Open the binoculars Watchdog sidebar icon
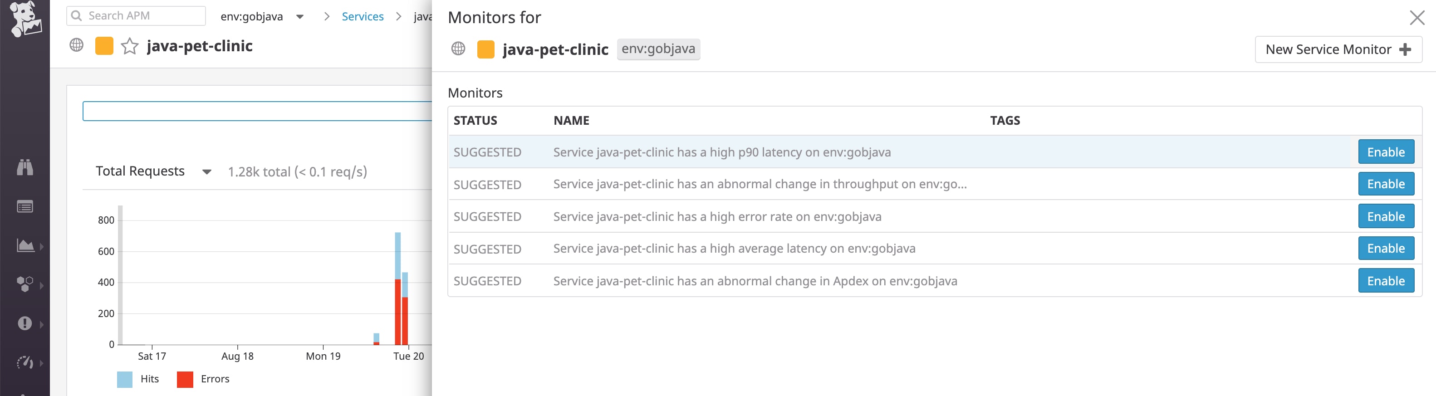The image size is (1436, 396). pyautogui.click(x=25, y=167)
